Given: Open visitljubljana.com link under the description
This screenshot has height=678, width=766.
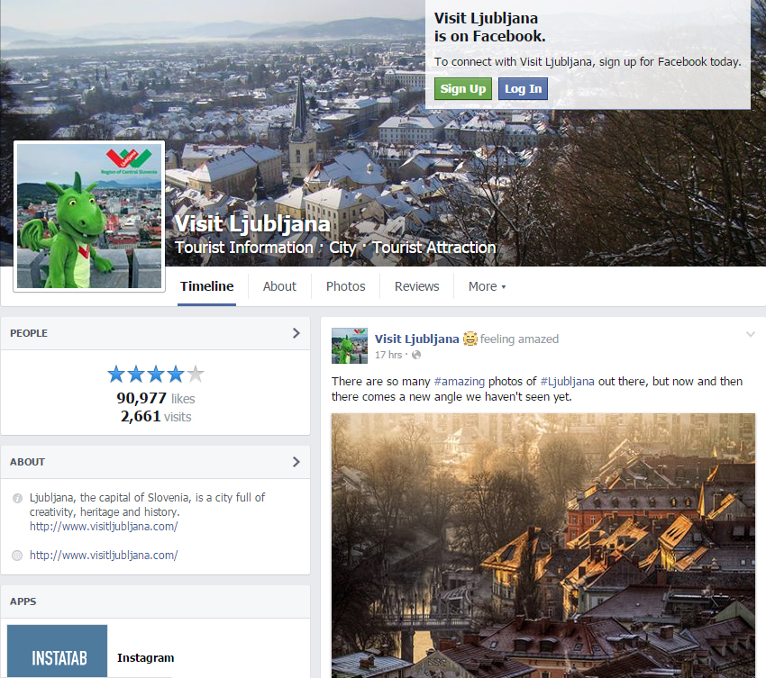Looking at the screenshot, I should [104, 526].
